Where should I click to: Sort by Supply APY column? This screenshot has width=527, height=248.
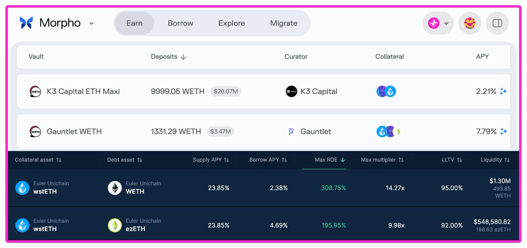[211, 160]
